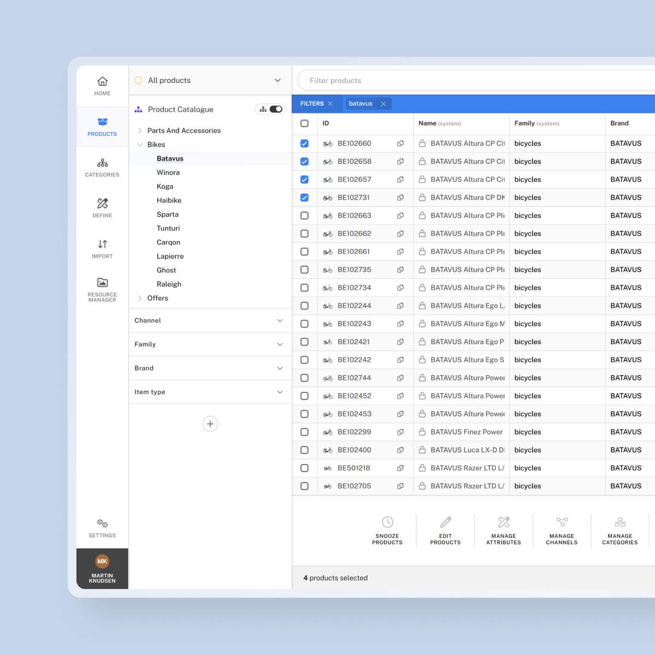The image size is (655, 655).
Task: Open Settings from the sidebar
Action: [x=102, y=528]
